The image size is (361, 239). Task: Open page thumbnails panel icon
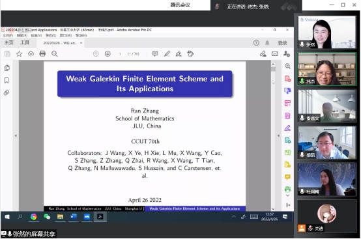(x=7, y=68)
